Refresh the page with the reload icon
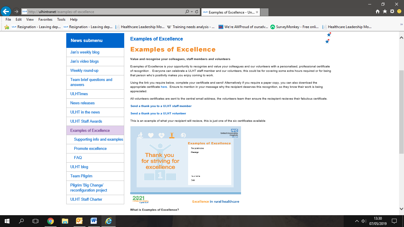Image resolution: width=404 pixels, height=227 pixels. click(x=197, y=12)
